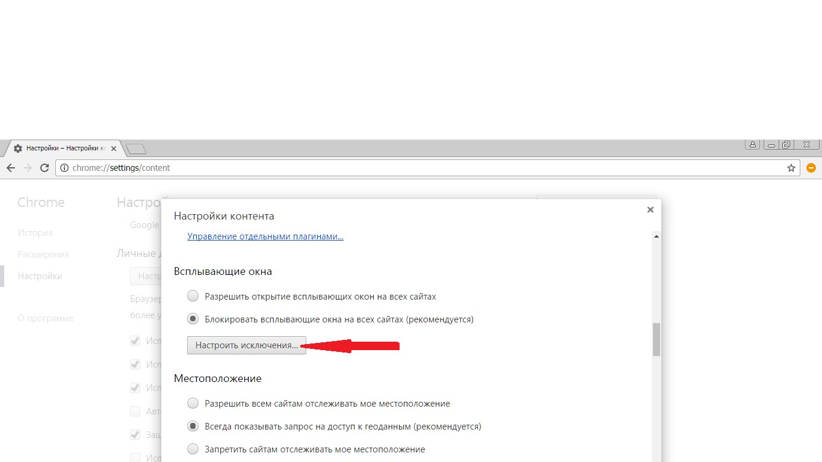Screen dimensions: 822x462
Task: Open О программе in the Chrome sidebar
Action: pyautogui.click(x=46, y=318)
